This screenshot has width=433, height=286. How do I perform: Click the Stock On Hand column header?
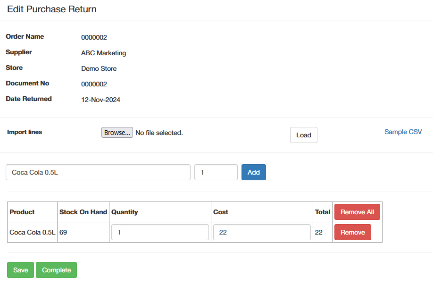coord(83,212)
